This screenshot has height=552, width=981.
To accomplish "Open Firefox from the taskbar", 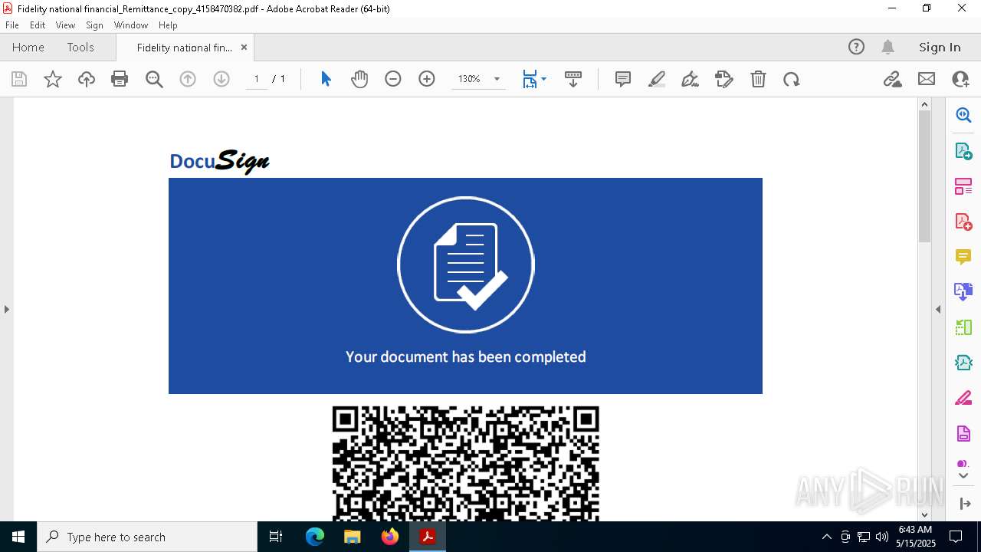I will [390, 537].
